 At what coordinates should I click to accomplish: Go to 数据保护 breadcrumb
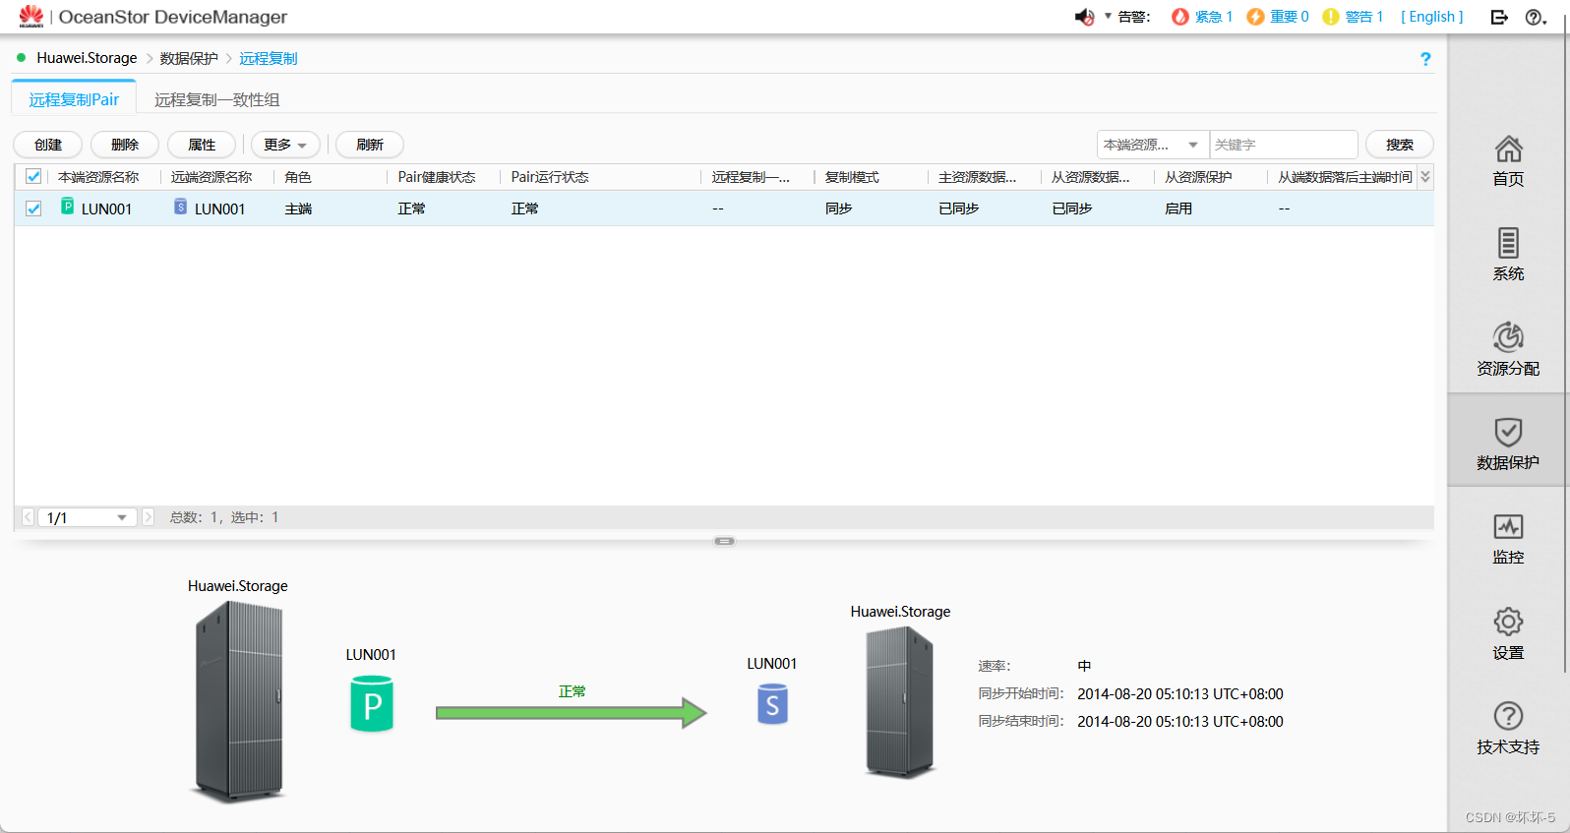[189, 58]
